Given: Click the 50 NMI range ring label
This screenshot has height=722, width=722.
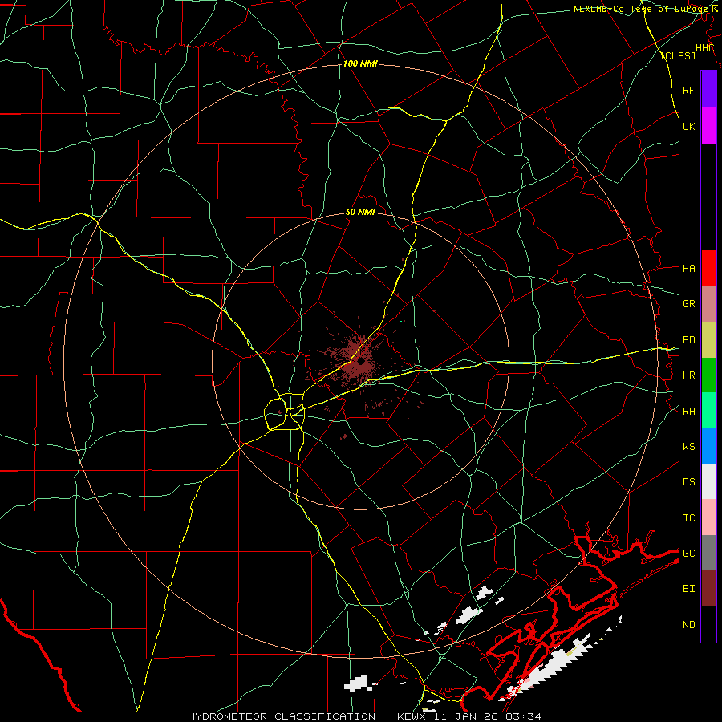Looking at the screenshot, I should [360, 212].
